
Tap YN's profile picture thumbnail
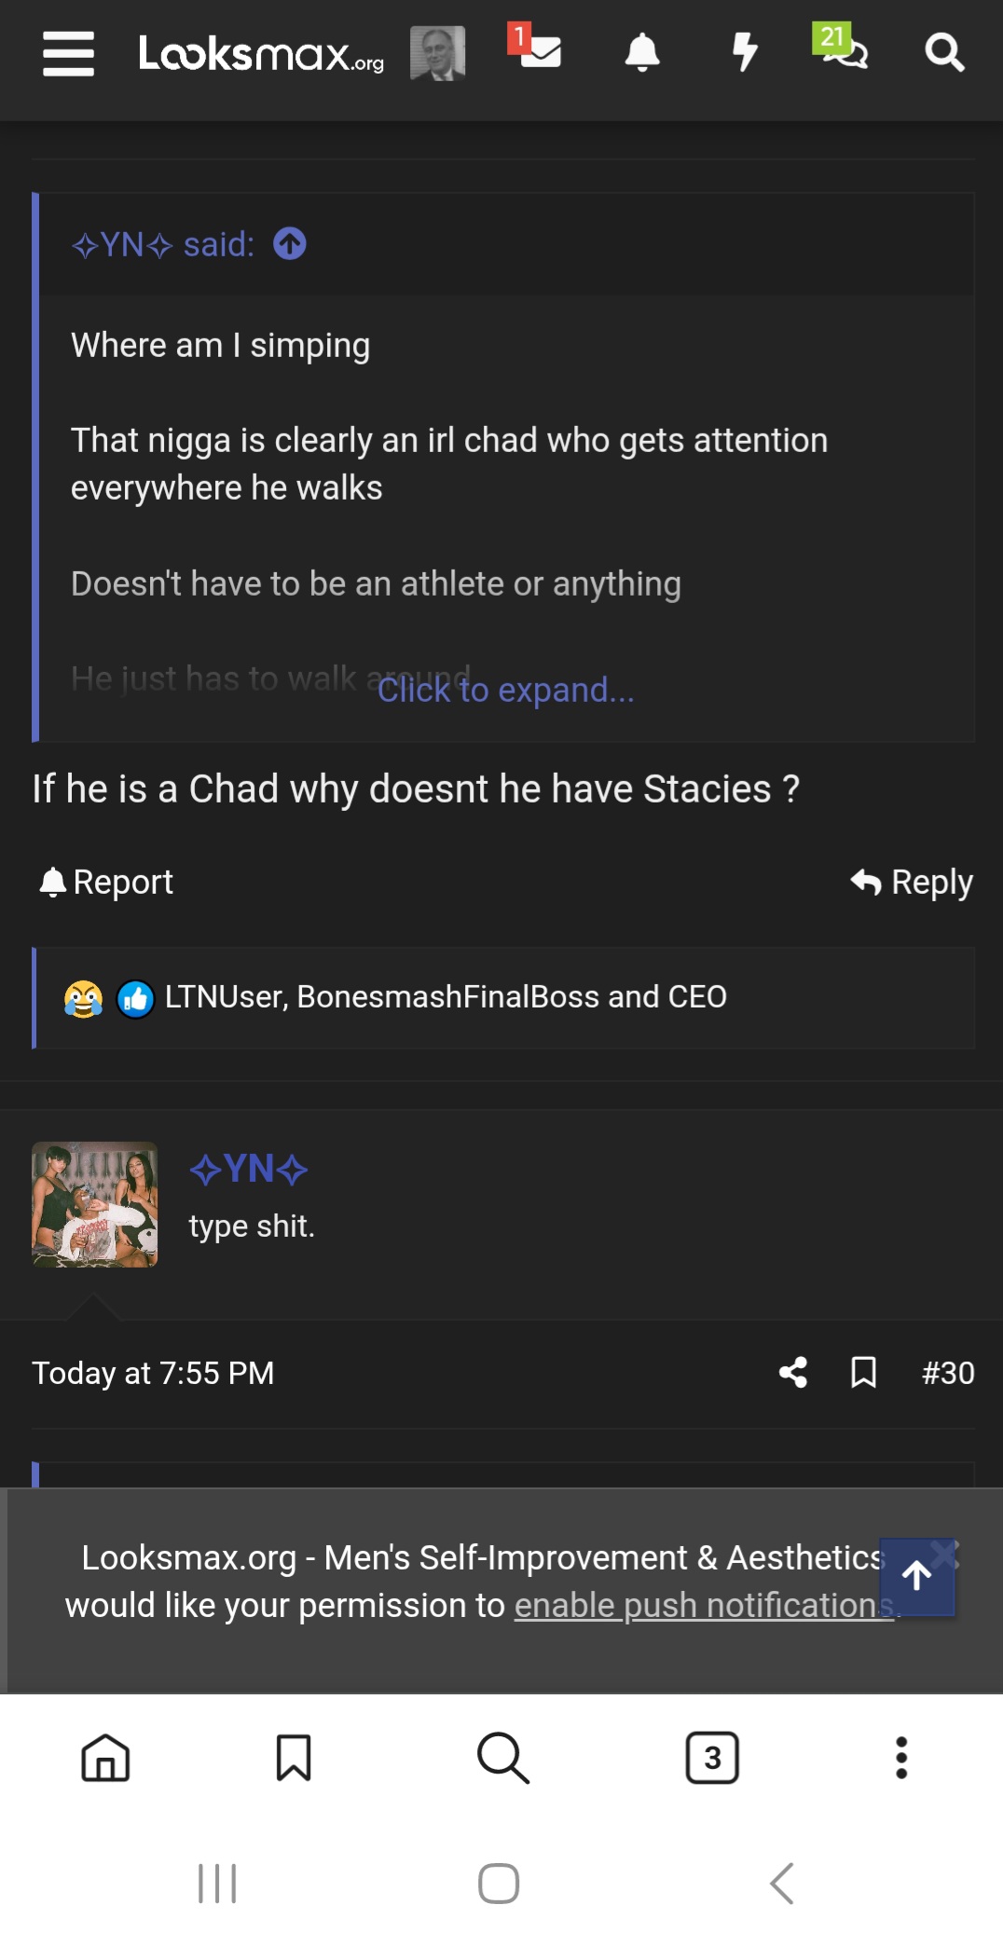click(94, 1203)
